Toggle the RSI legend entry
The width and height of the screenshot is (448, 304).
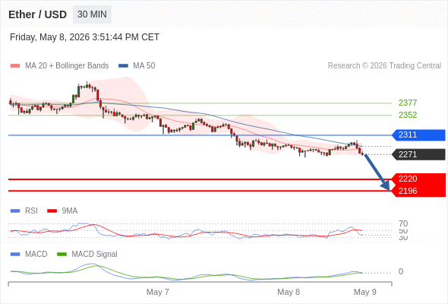(24, 211)
